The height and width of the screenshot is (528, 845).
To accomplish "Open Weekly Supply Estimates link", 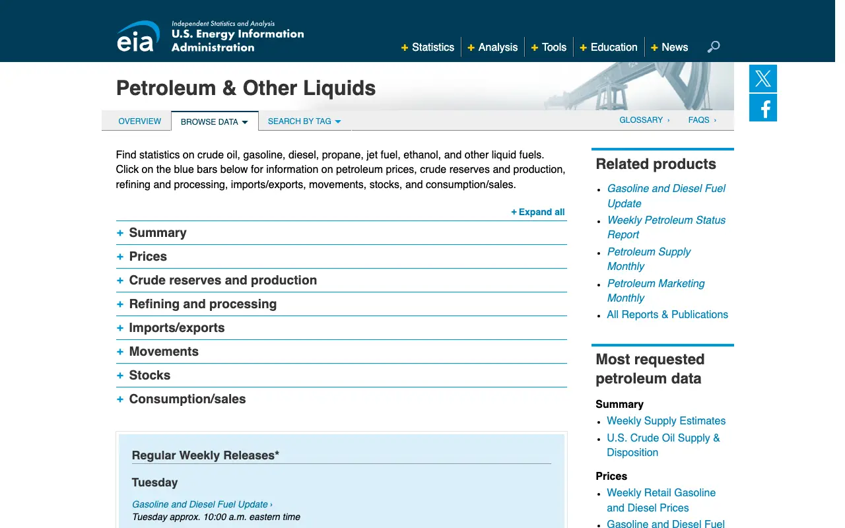I will coord(666,421).
